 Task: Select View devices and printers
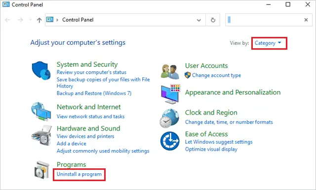pos(85,136)
